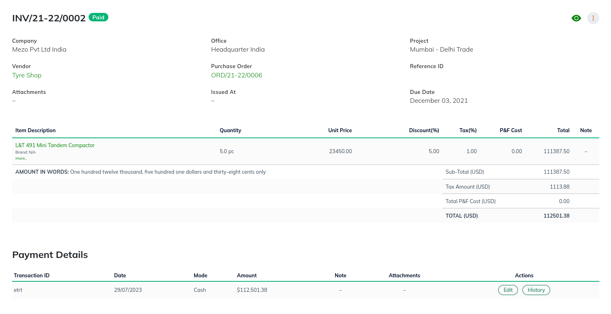Click payment mode Cash

pos(200,290)
